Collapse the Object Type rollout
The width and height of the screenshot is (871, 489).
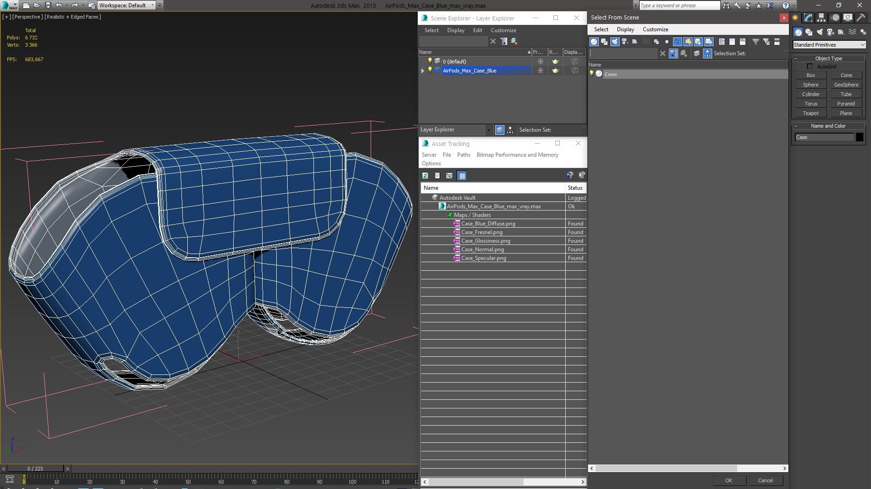tap(828, 58)
